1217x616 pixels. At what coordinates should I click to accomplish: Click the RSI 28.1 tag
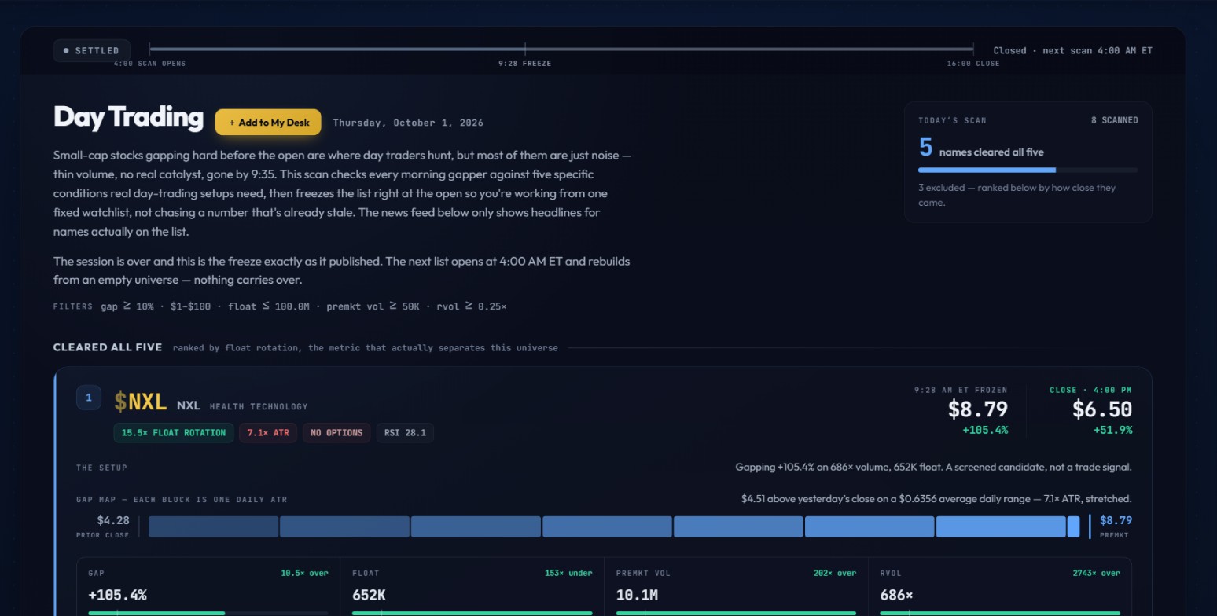coord(405,433)
